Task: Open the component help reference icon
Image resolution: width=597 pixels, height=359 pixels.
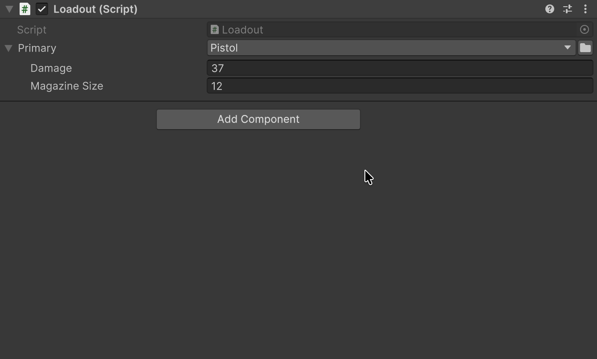Action: click(549, 9)
